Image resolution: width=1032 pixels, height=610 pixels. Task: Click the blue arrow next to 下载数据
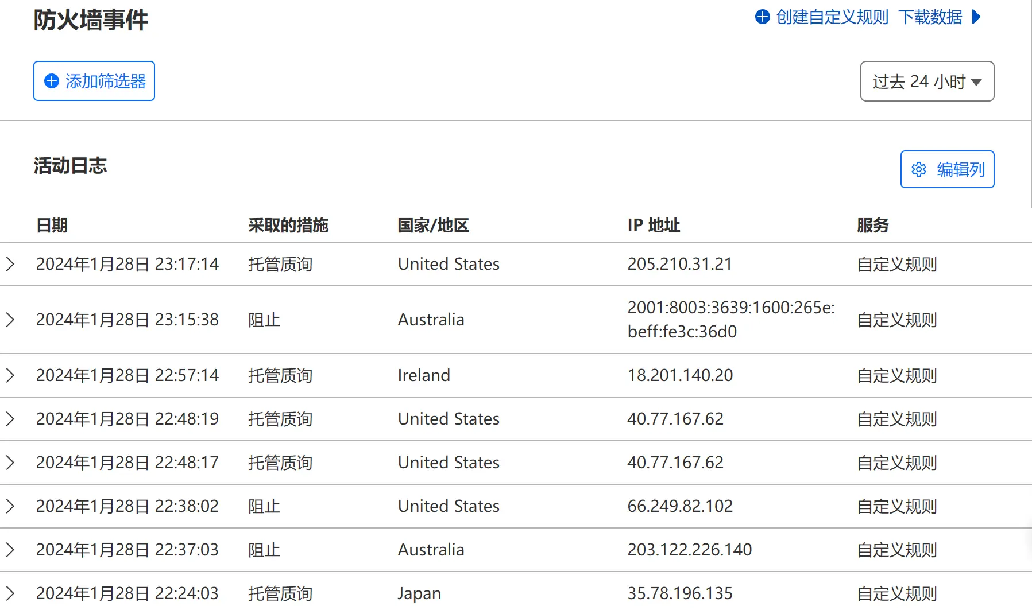[x=976, y=17]
